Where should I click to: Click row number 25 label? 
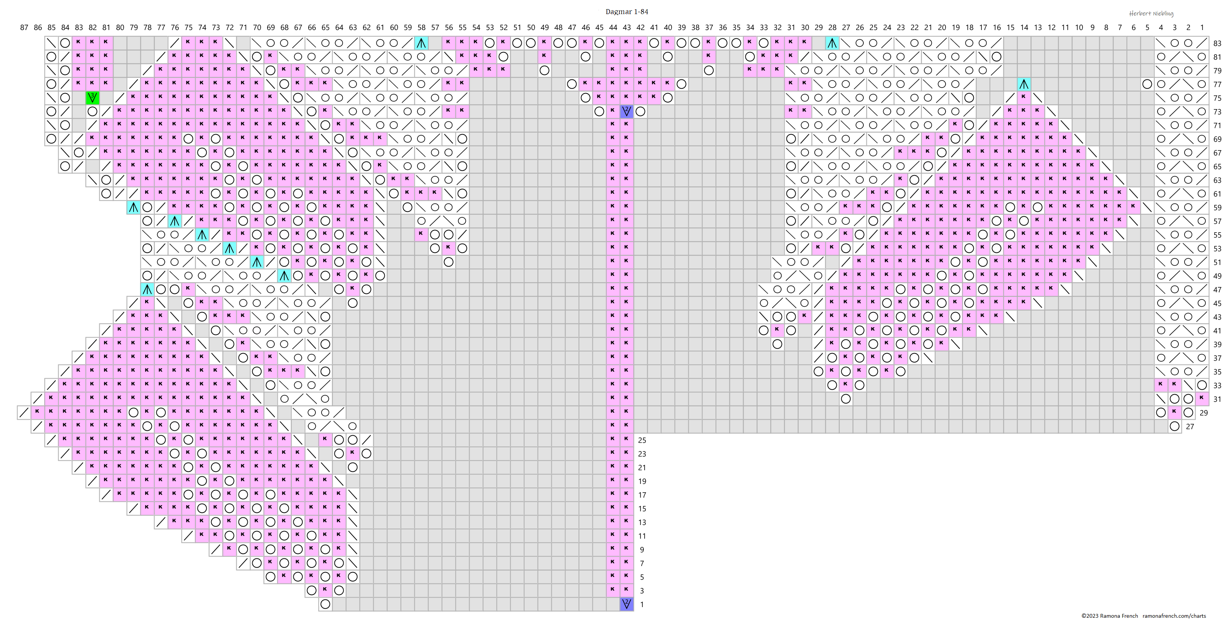coord(642,440)
